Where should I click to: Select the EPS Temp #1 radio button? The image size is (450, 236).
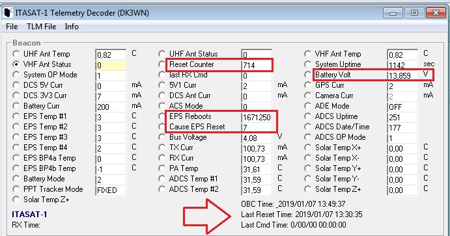click(16, 116)
